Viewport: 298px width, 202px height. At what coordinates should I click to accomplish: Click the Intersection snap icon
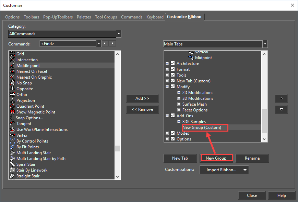(x=12, y=60)
